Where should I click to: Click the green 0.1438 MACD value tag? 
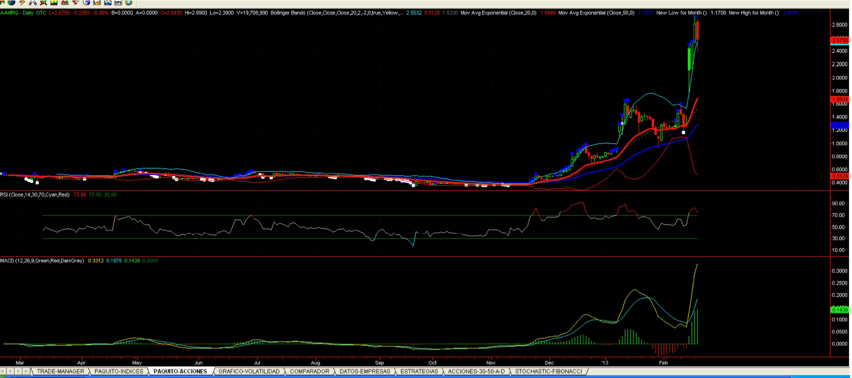point(840,310)
